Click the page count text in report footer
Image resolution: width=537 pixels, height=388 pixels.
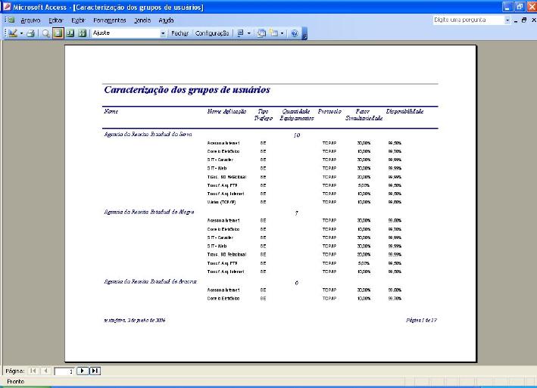pyautogui.click(x=421, y=321)
